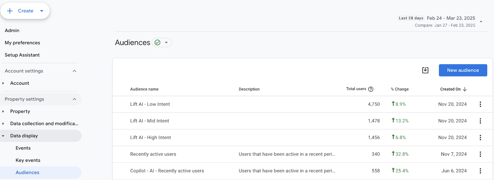Open the date range dropdown arrow
The width and height of the screenshot is (494, 180).
coord(481,22)
